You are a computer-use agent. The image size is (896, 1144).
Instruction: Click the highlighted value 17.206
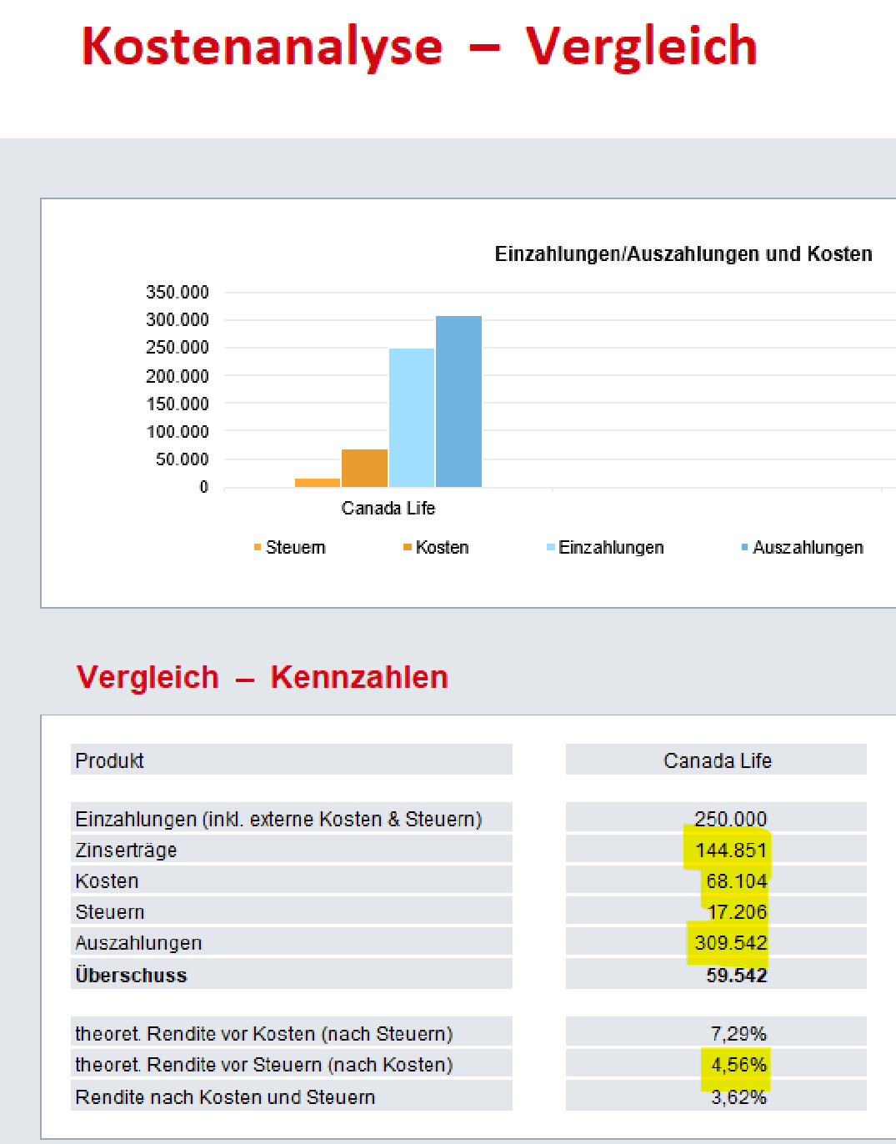pos(736,911)
